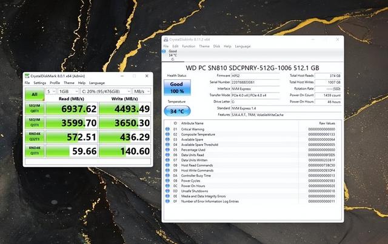Run all benchmarks with the All button
This screenshot has height=244, width=388.
[35, 94]
